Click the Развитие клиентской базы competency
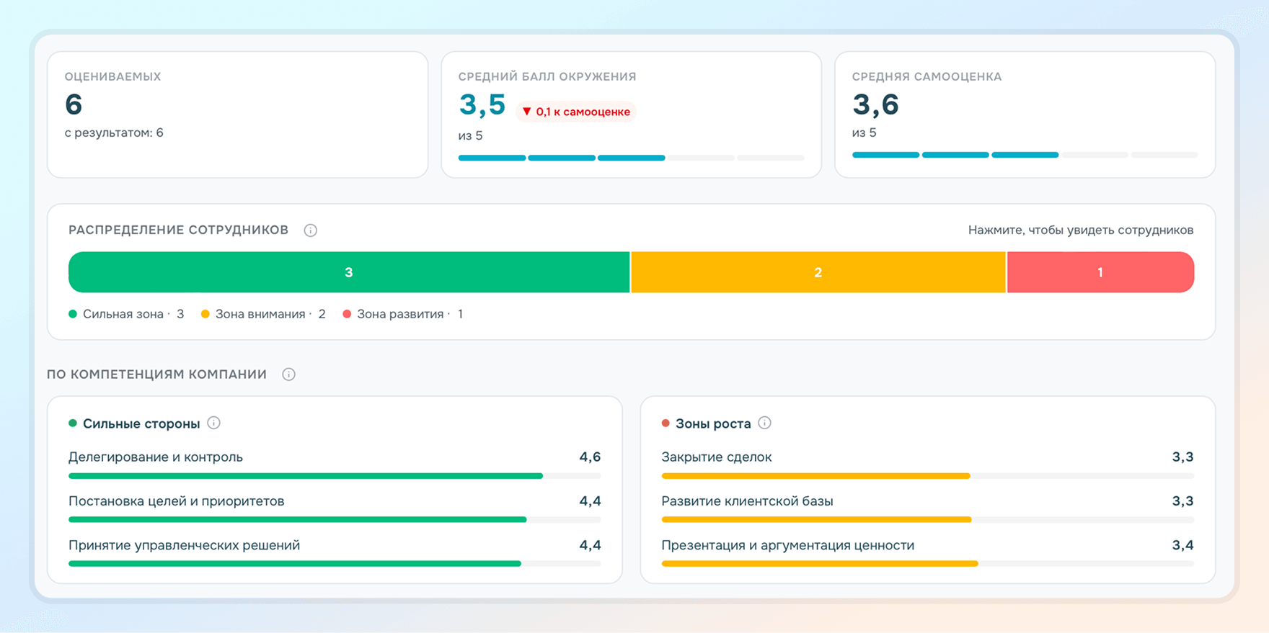Image resolution: width=1269 pixels, height=633 pixels. click(748, 501)
